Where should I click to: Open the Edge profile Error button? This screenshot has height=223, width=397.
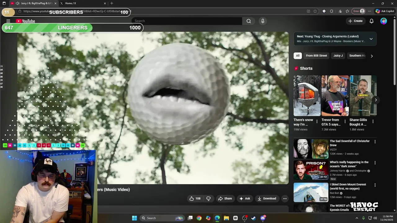tap(358, 11)
